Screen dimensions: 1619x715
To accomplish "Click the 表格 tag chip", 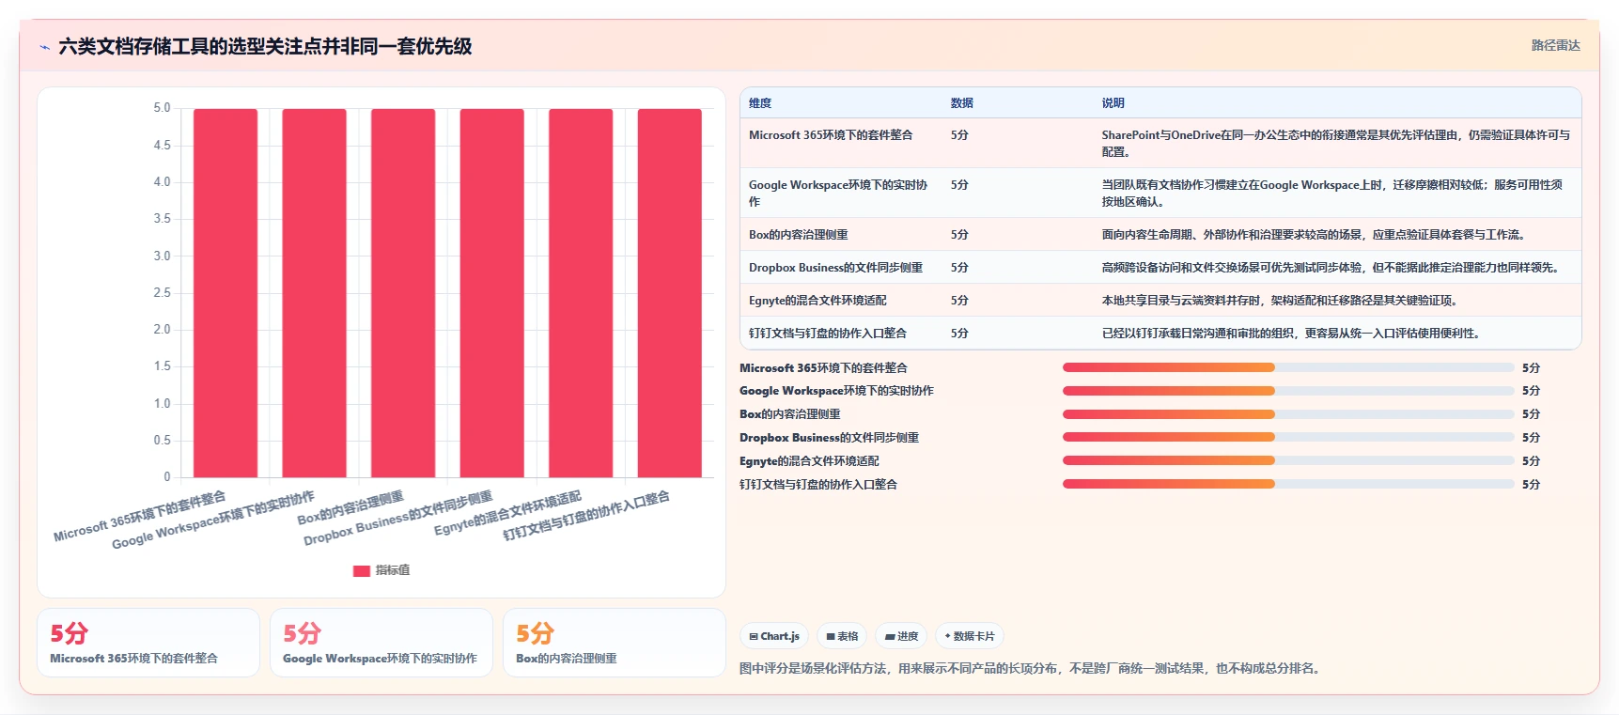I will [x=842, y=636].
